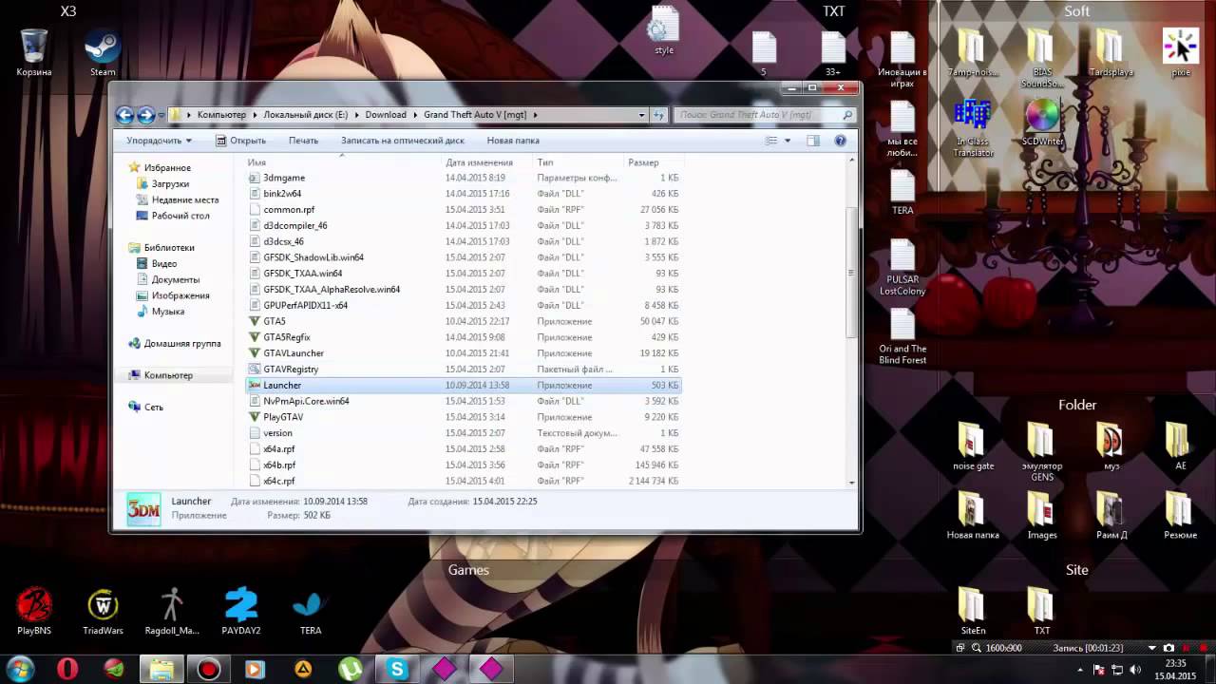Take a snapshot with the recorder camera icon
Viewport: 1216px width, 684px height.
1168,648
